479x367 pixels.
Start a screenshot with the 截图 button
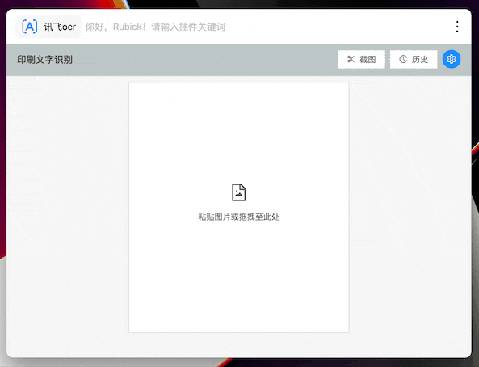pos(361,59)
